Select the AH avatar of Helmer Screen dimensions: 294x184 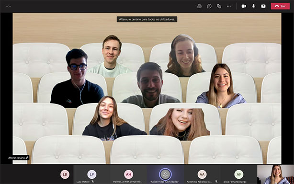[x=128, y=174]
